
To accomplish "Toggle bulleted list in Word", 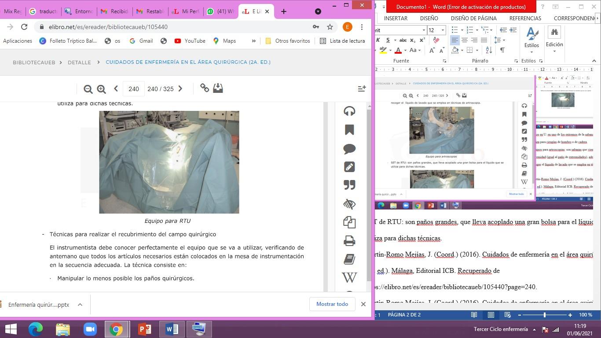I will pos(455,30).
